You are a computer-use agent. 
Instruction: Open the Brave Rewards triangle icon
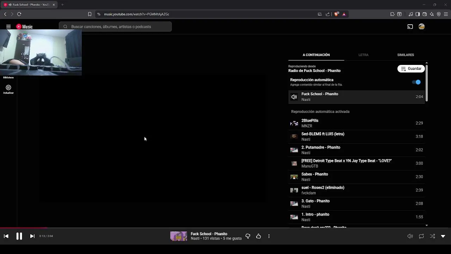pos(344,14)
